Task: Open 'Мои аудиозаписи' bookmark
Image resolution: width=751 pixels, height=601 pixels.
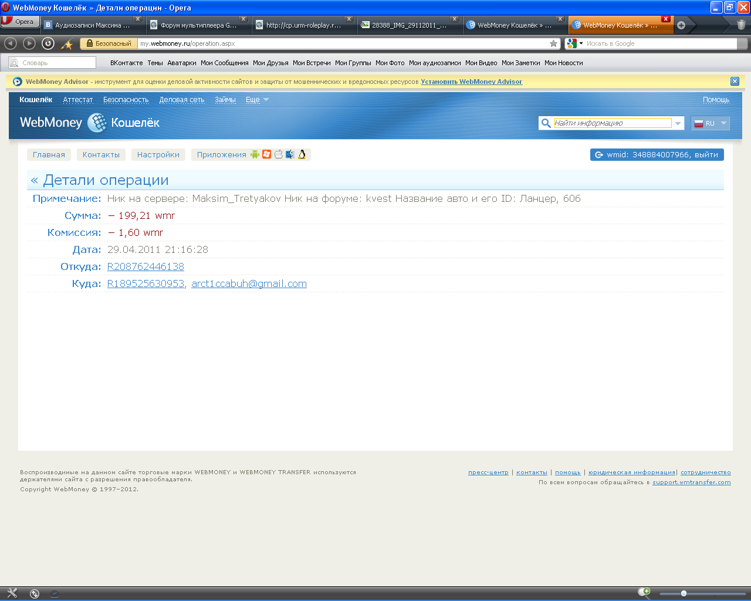Action: [435, 63]
